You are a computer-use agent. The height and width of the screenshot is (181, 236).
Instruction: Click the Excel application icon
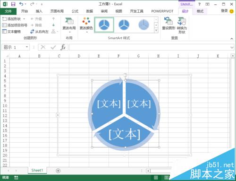pyautogui.click(x=5, y=4)
